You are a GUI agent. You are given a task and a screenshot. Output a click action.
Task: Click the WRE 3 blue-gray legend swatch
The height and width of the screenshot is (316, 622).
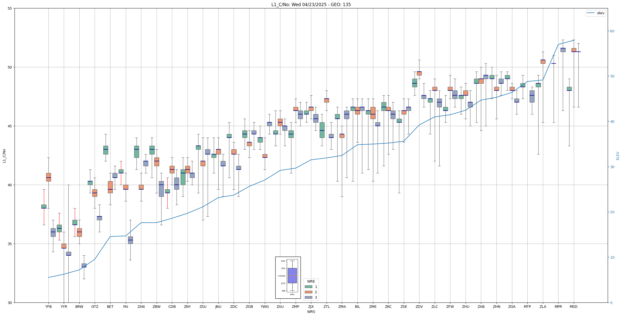coord(308,297)
